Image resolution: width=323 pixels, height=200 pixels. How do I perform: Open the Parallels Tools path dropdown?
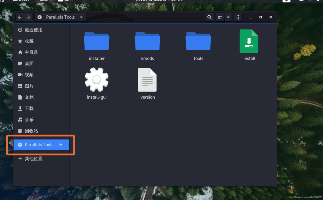(x=60, y=17)
